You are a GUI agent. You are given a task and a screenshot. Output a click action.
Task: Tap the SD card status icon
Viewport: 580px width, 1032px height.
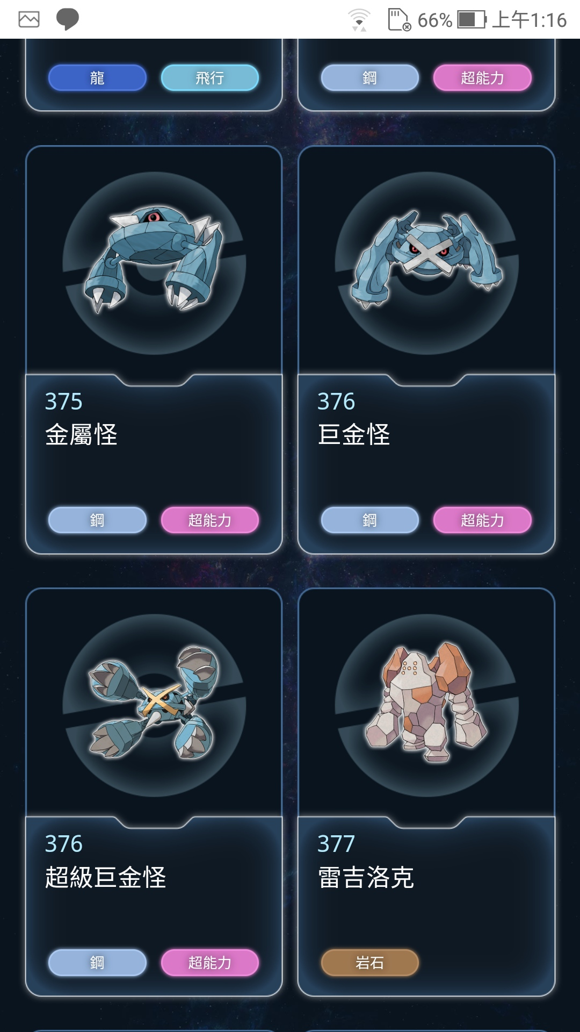[x=400, y=20]
